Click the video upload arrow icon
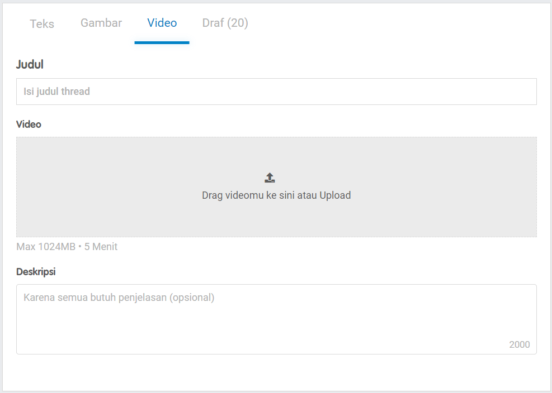Screen dimensions: 552x393 pyautogui.click(x=269, y=177)
